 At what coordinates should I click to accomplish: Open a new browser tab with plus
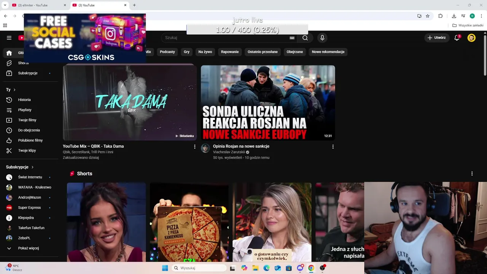134,5
